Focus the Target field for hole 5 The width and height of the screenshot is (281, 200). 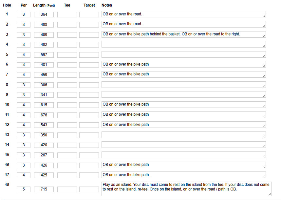pyautogui.click(x=89, y=55)
